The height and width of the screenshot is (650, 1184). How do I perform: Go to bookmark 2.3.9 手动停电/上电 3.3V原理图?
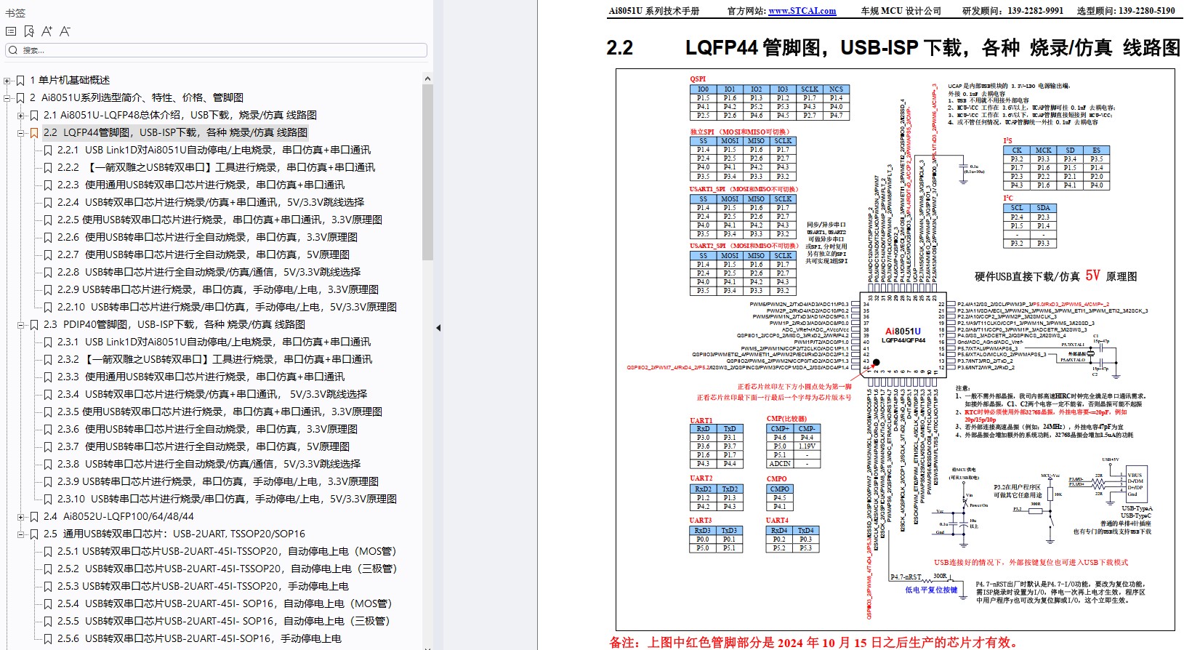[x=218, y=481]
